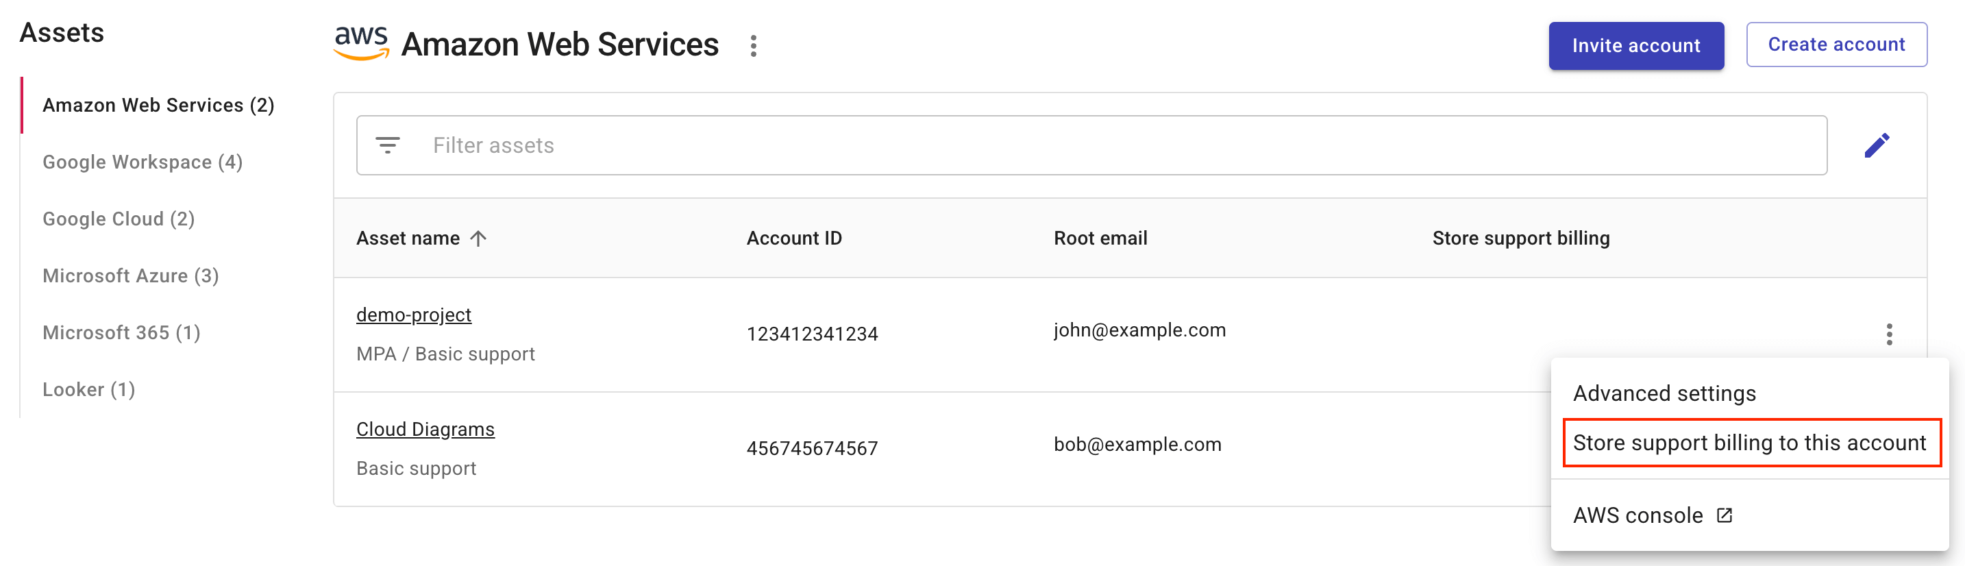The height and width of the screenshot is (566, 1965).
Task: Open the three-dot menu next to Amazon Web Services
Action: click(753, 46)
